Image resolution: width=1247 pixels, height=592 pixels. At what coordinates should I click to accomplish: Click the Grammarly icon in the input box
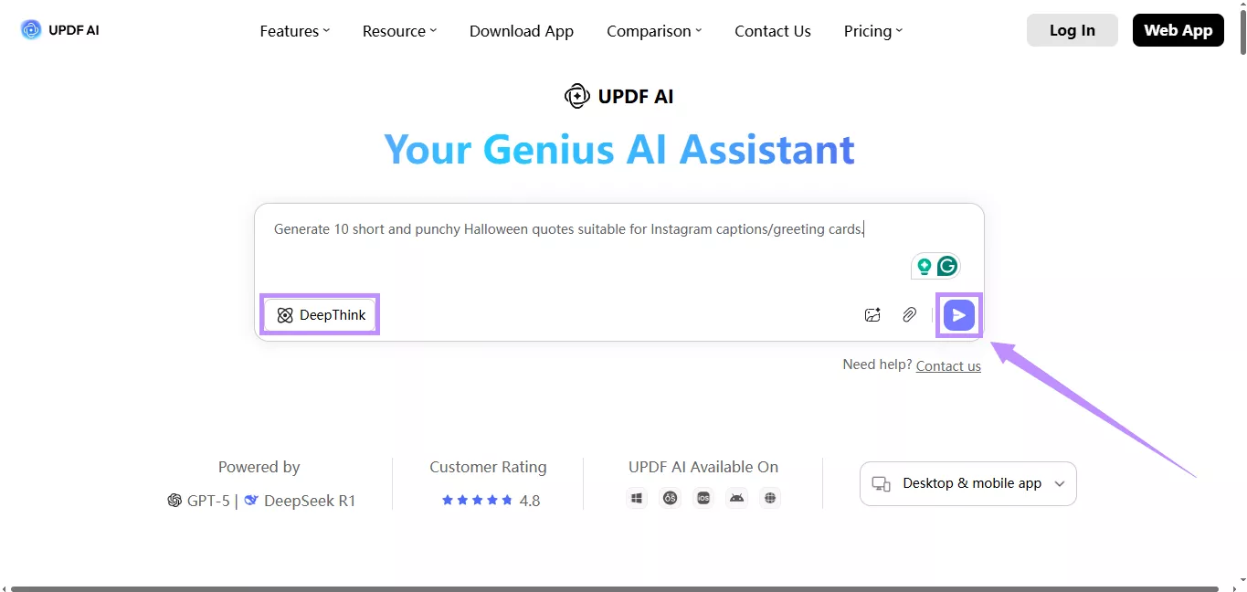948,266
